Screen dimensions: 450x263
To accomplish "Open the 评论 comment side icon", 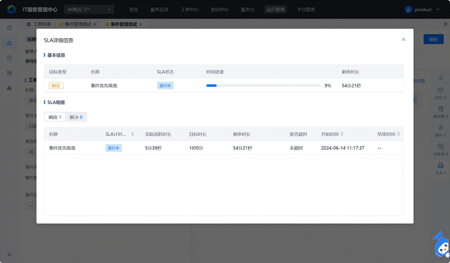I will 440,93.
